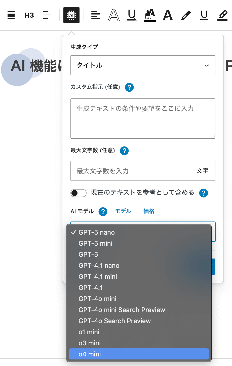This screenshot has width=232, height=366.
Task: Open the H3 heading level selector
Action: 29,15
